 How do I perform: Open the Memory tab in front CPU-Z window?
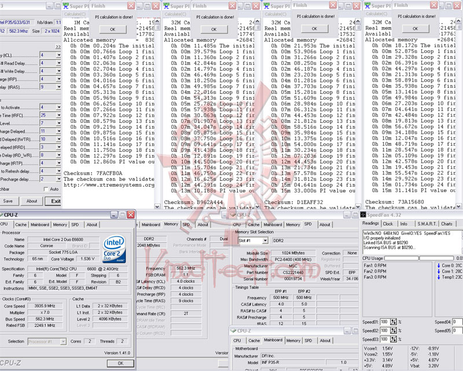60,224
